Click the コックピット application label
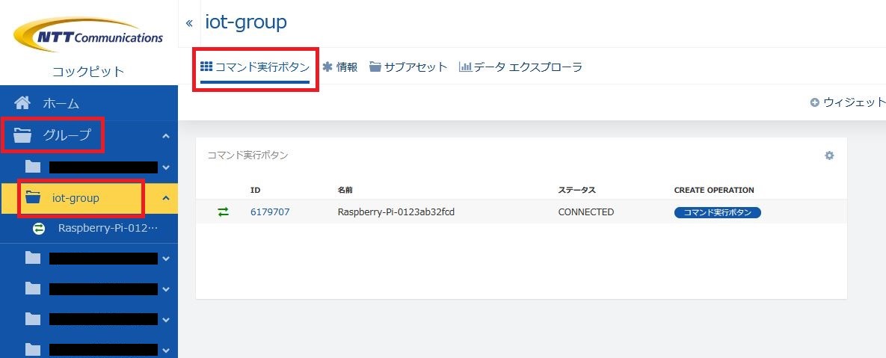The width and height of the screenshot is (886, 358). click(88, 72)
